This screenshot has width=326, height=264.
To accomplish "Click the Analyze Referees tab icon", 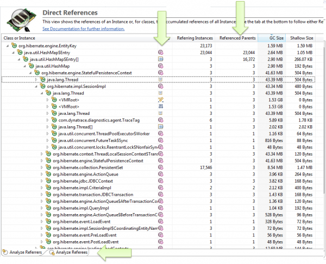I will [x=52, y=252].
